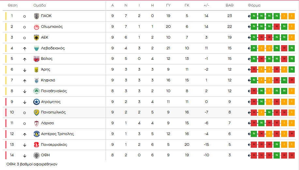Click the ΟΦΗ club logo
The image size is (299, 170).
37,155
